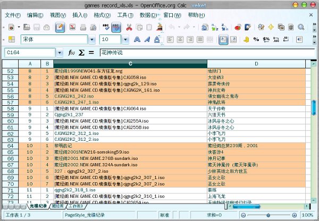
Task: Send document as e-mail icon
Action: [x=47, y=27]
